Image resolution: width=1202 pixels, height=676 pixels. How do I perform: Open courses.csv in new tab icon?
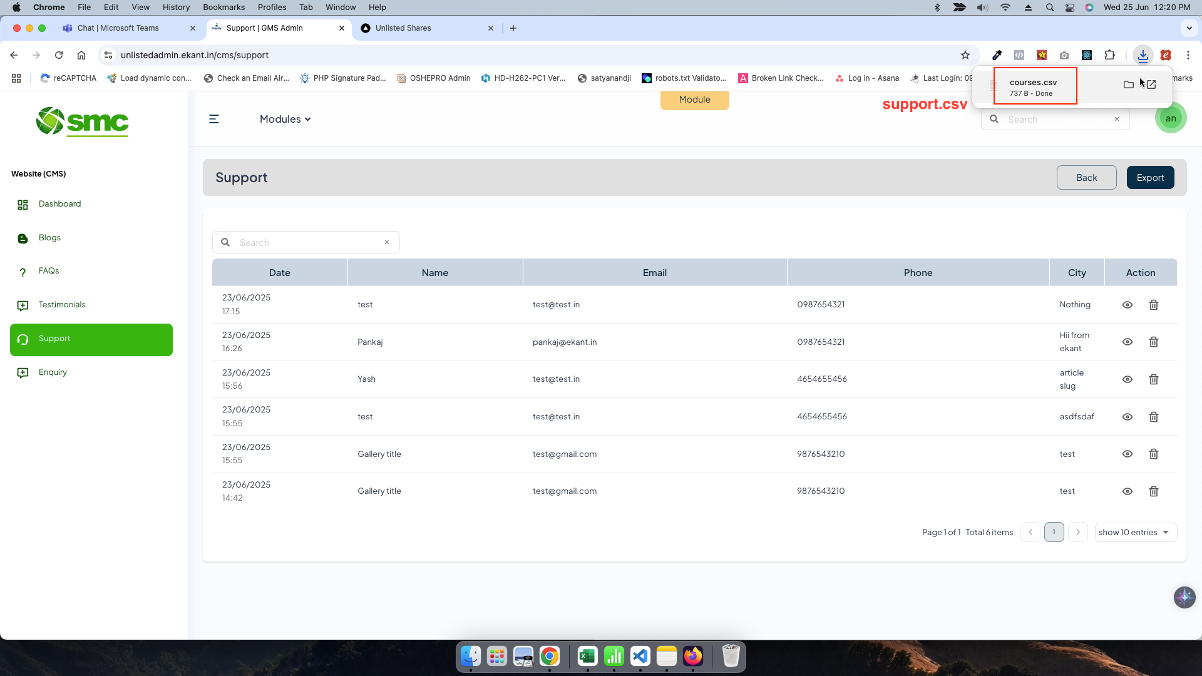tap(1151, 84)
